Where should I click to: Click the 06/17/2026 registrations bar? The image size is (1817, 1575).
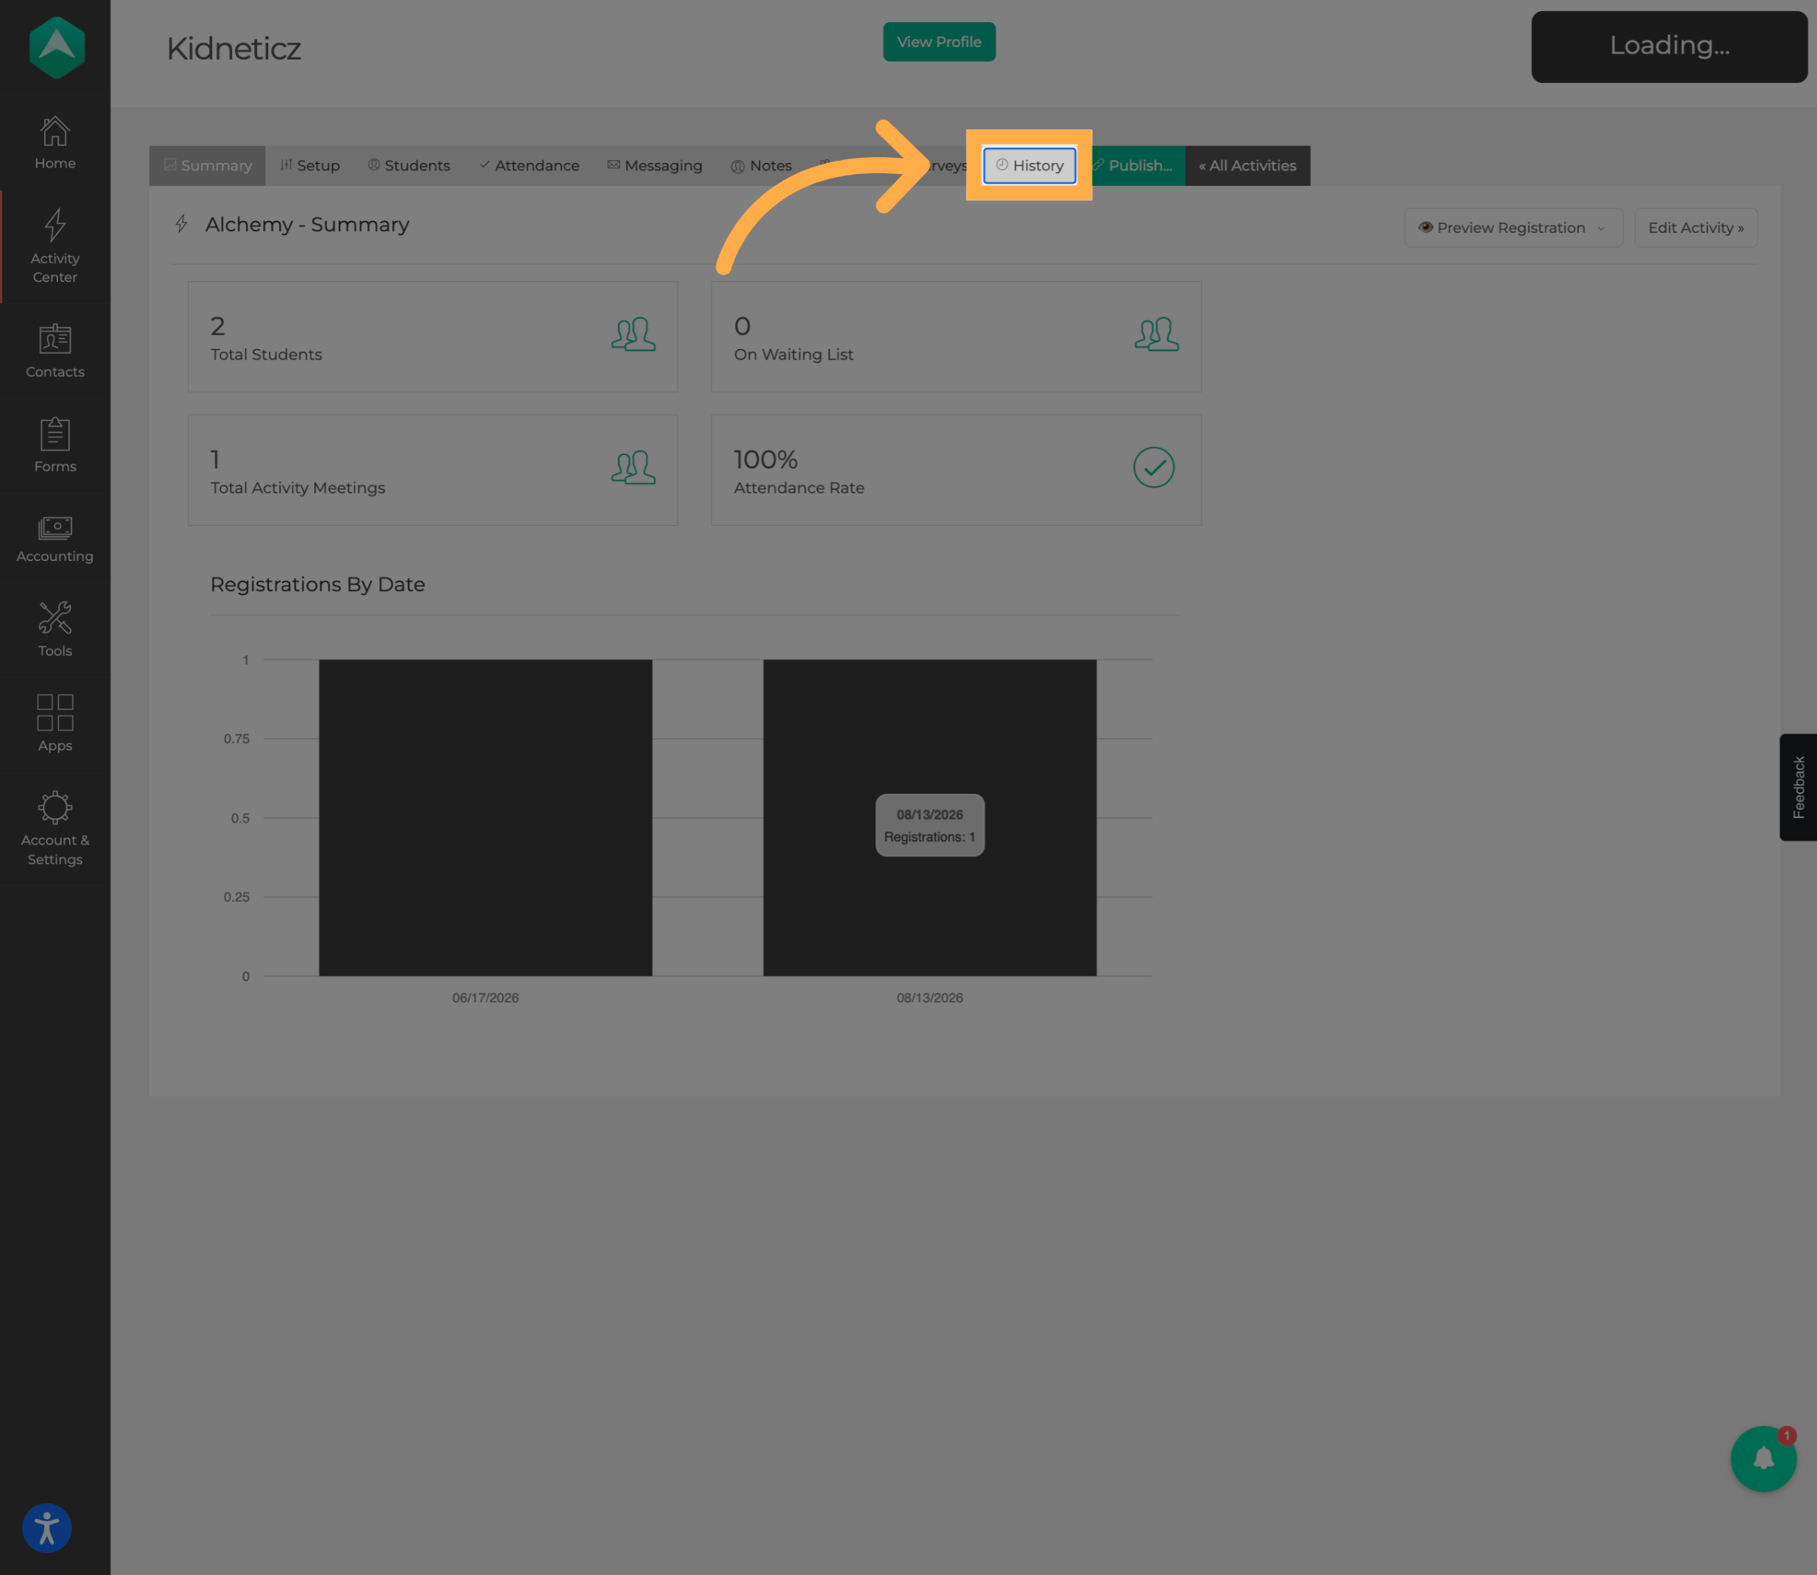[485, 817]
